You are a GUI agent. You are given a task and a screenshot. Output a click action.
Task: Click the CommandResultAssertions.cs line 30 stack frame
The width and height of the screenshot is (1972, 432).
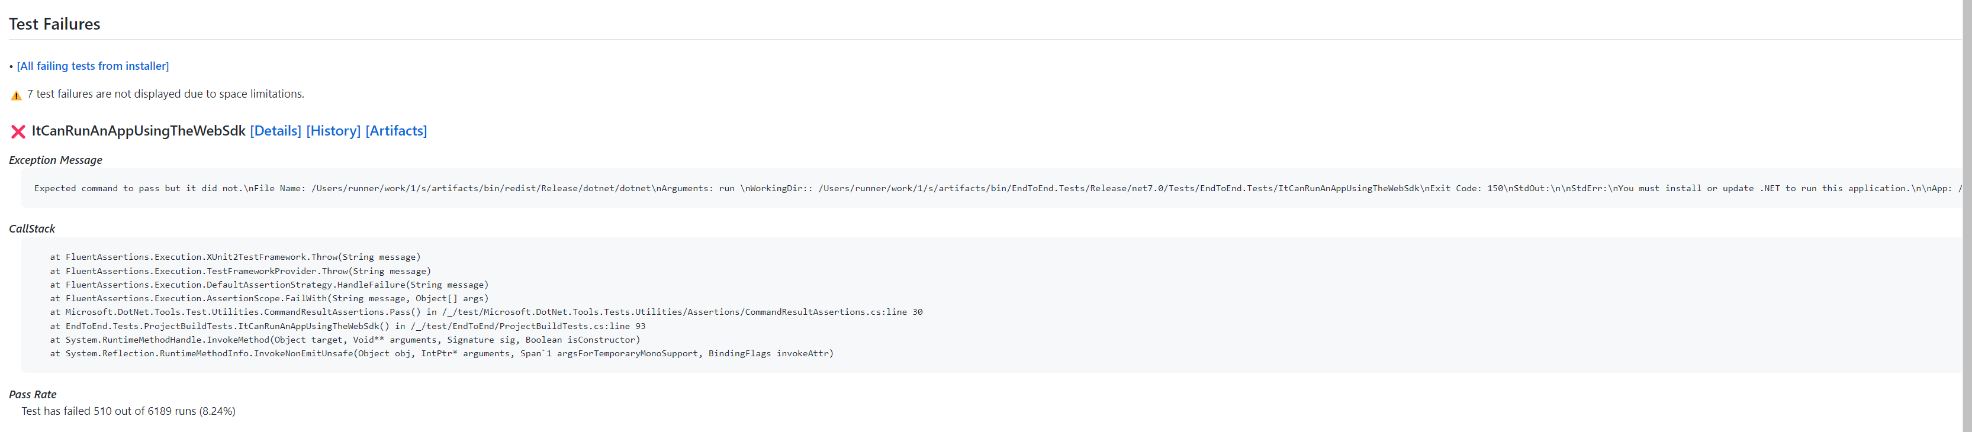487,312
